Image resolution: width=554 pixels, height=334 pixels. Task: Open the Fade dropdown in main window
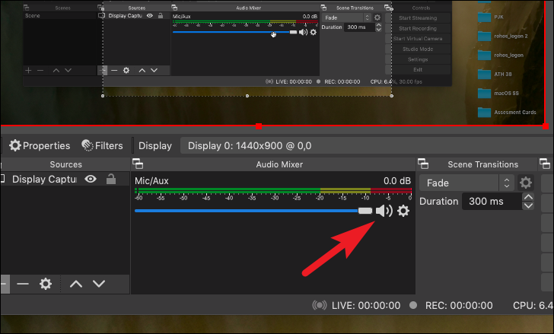(x=466, y=183)
